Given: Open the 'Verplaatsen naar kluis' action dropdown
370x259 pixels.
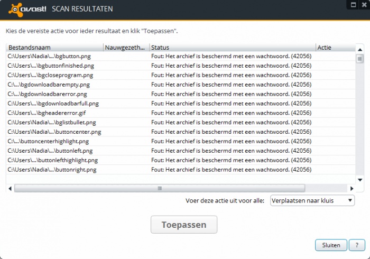Looking at the screenshot, I should point(312,200).
